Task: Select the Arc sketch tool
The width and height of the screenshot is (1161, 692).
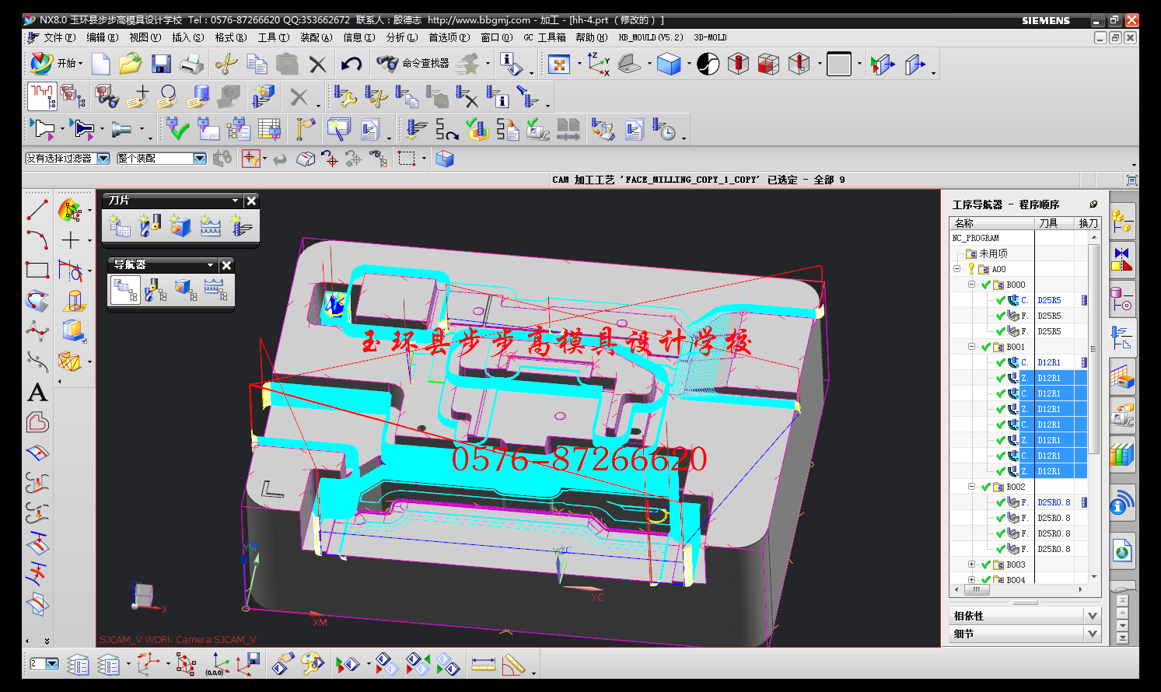Action: tap(37, 240)
